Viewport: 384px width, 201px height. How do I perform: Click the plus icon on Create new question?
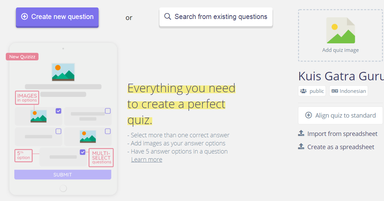24,17
